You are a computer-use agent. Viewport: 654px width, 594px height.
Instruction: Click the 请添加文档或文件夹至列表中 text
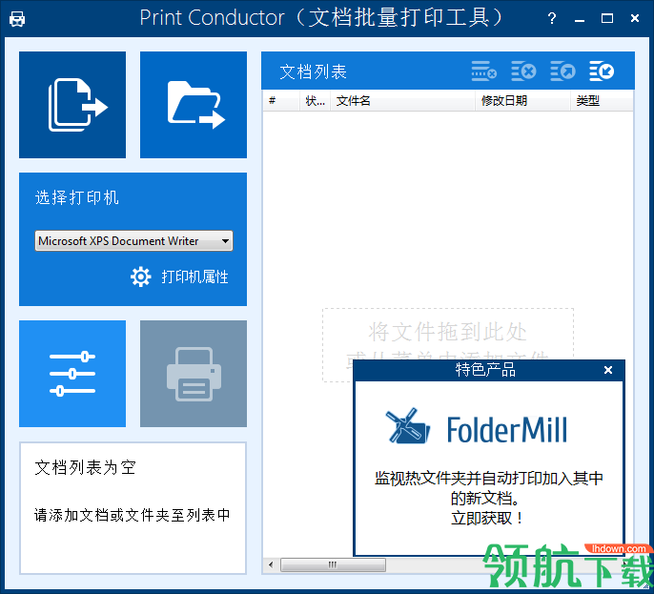[133, 515]
